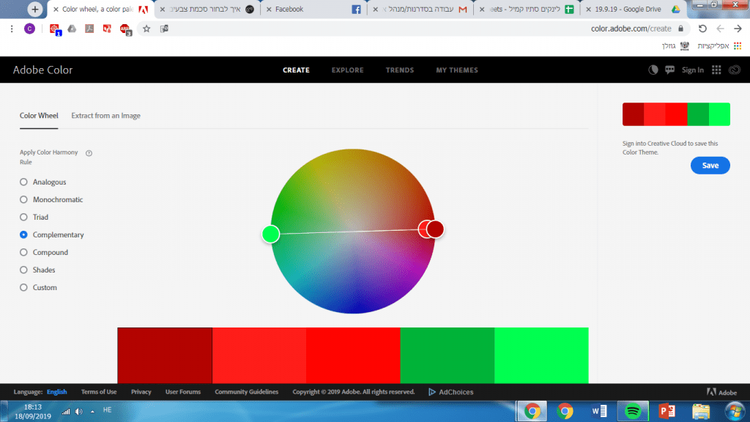Screen dimensions: 750x422
Task: Close the Facebook tab
Action: tap(269, 9)
